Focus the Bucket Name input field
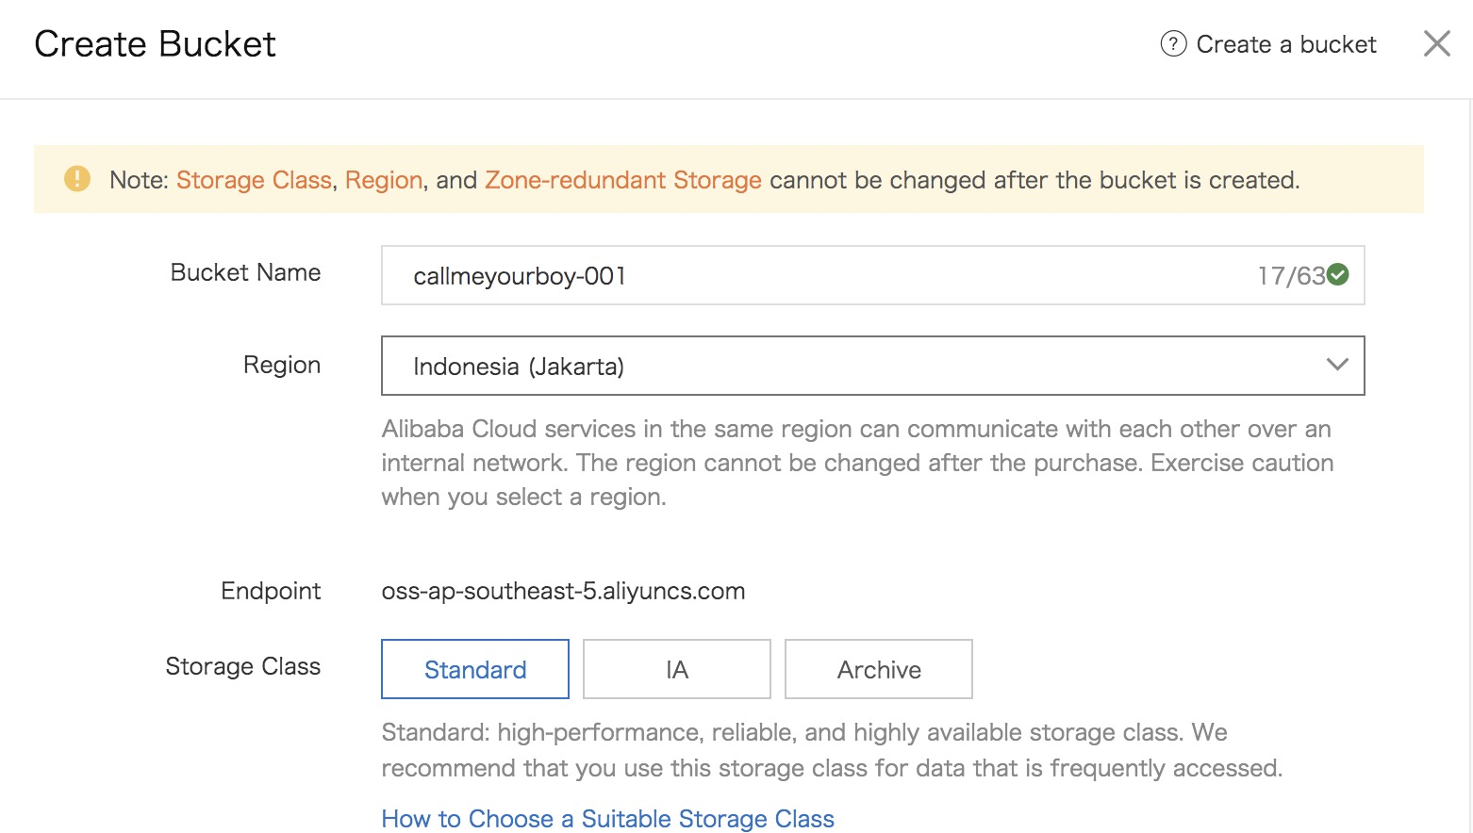This screenshot has height=833, width=1473. (811, 275)
